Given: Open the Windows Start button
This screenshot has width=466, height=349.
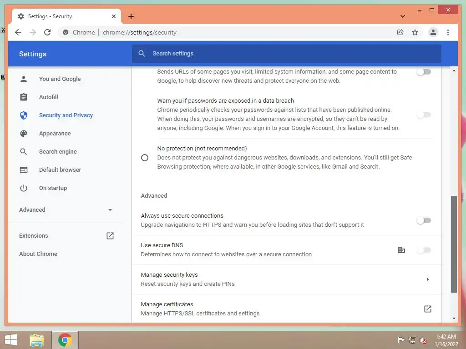Looking at the screenshot, I should pos(11,340).
